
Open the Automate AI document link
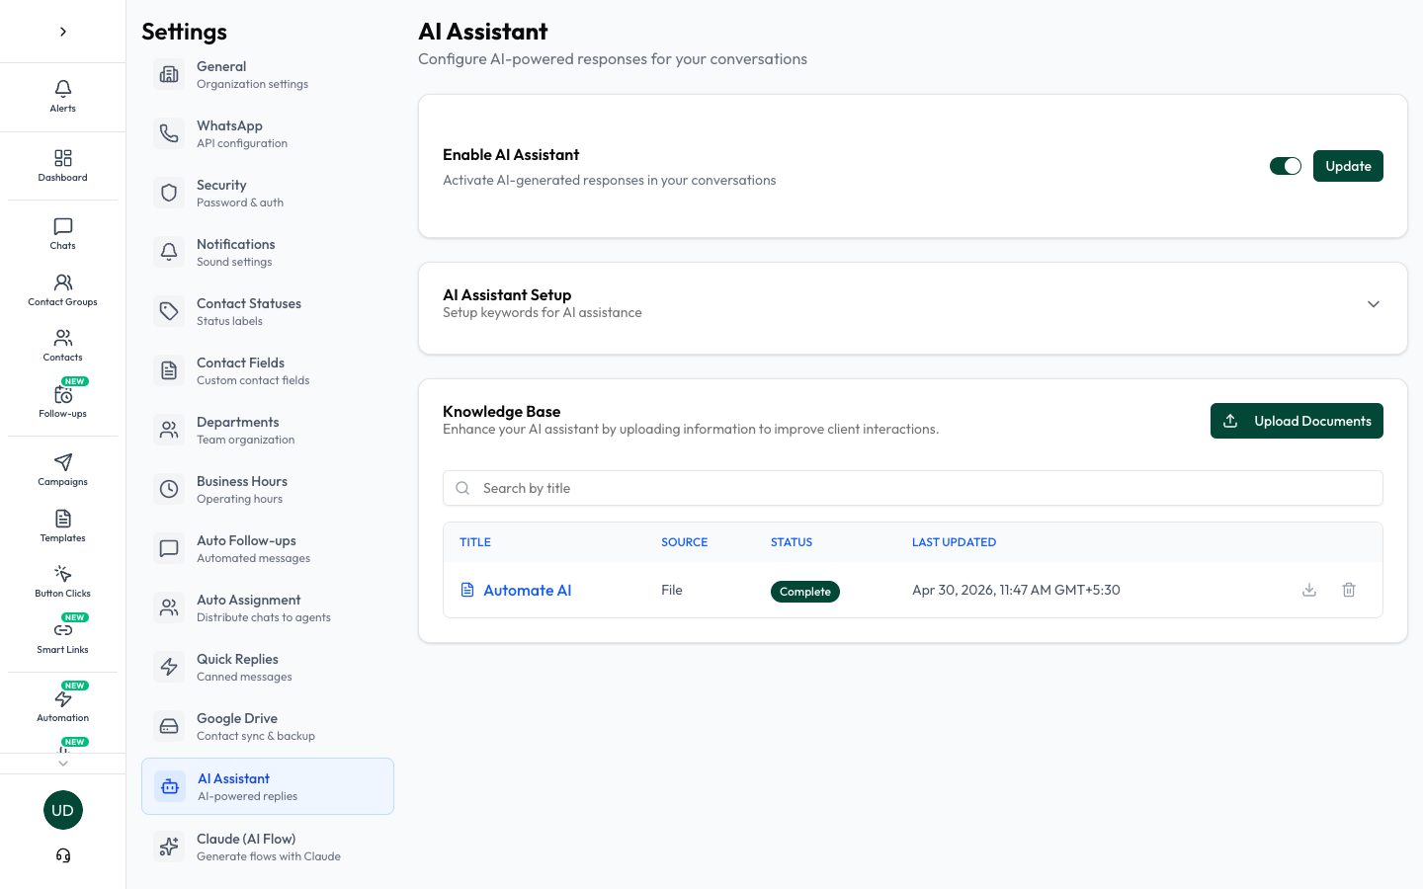click(528, 590)
